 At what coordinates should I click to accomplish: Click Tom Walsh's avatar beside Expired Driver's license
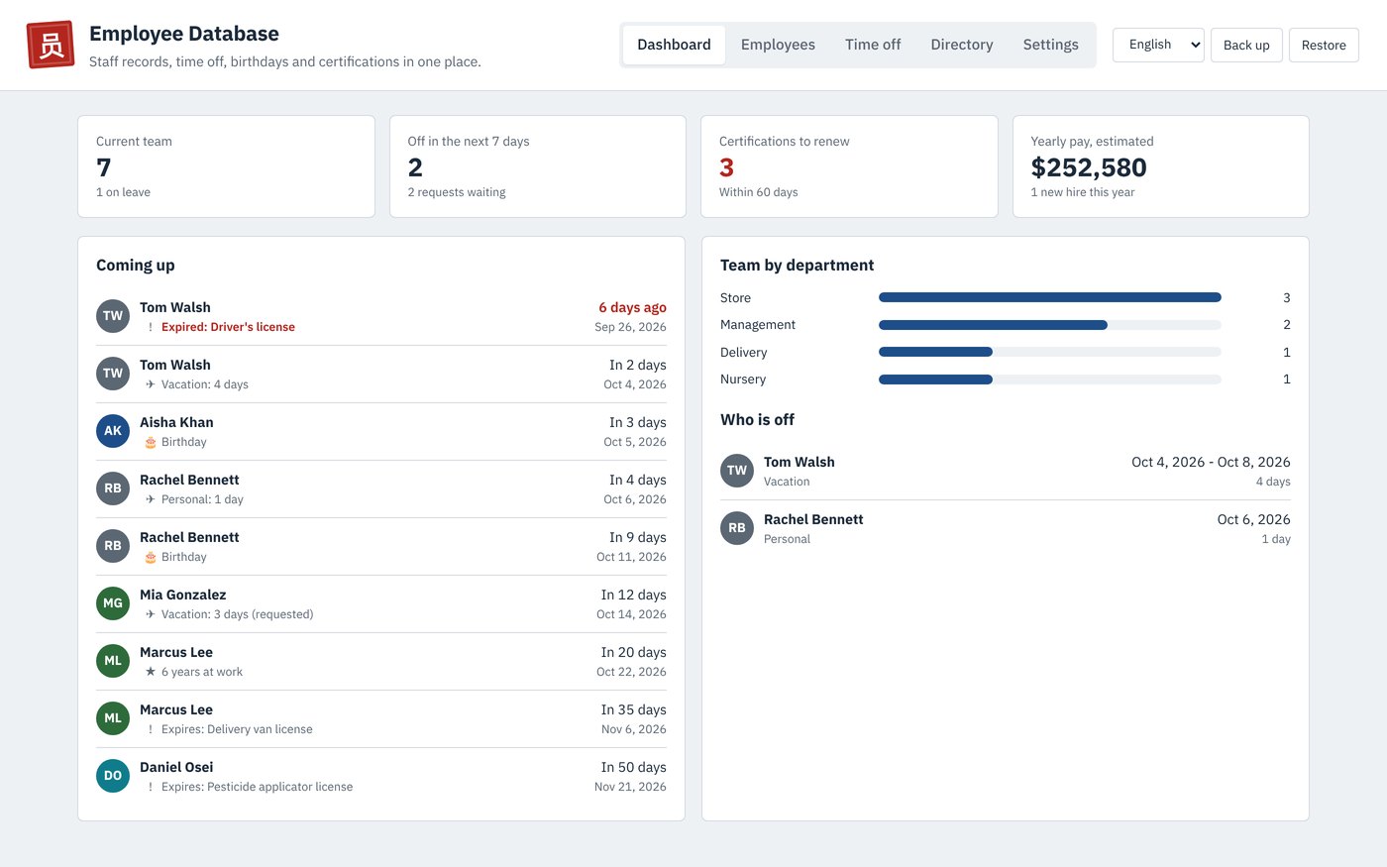[x=113, y=316]
